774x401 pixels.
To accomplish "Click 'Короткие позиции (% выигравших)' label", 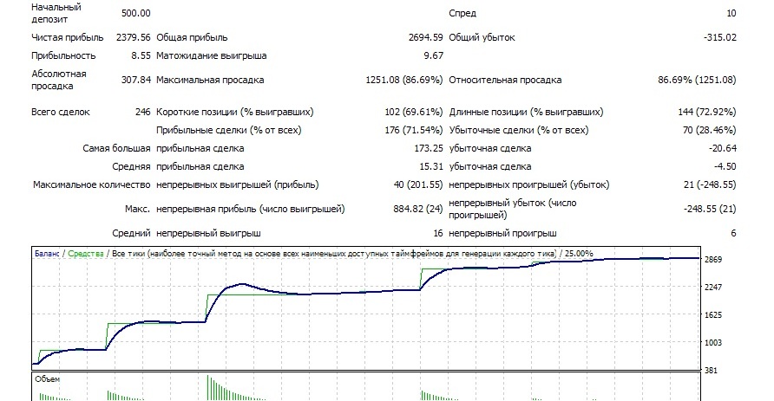I will click(234, 112).
